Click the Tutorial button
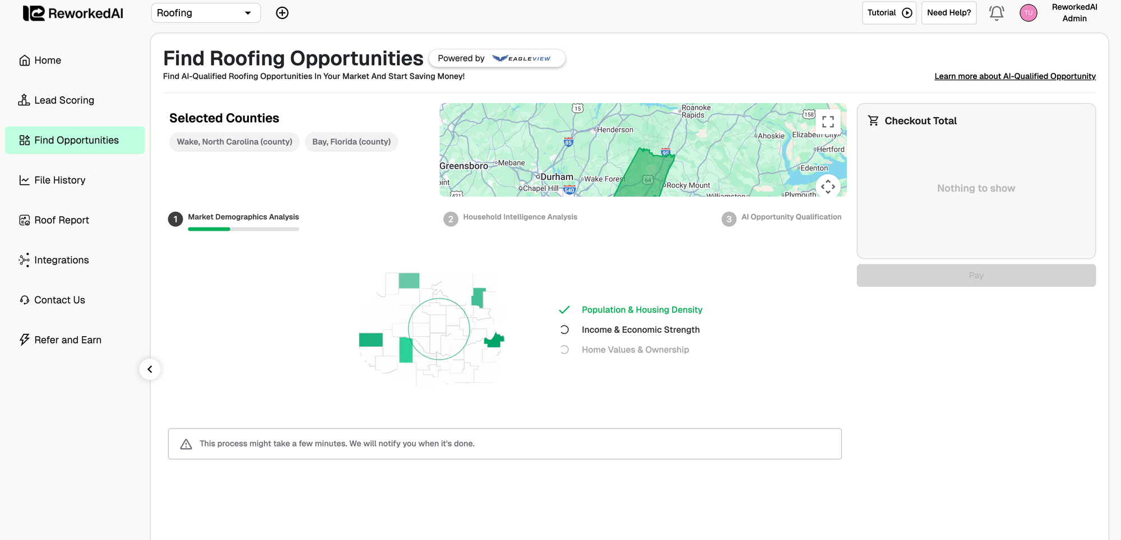The image size is (1121, 540). pyautogui.click(x=888, y=13)
